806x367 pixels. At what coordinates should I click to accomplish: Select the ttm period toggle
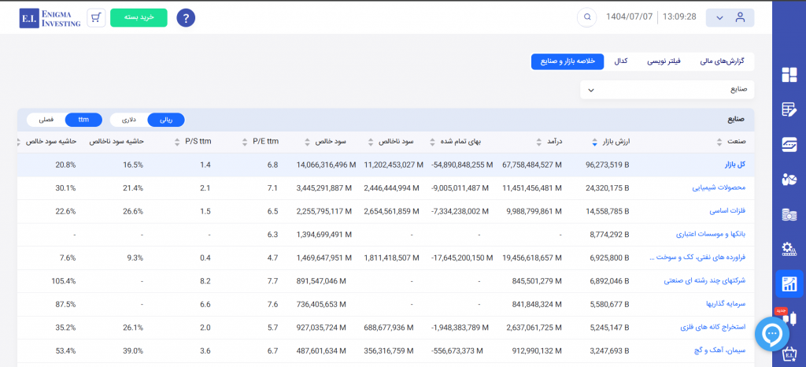[x=83, y=120]
